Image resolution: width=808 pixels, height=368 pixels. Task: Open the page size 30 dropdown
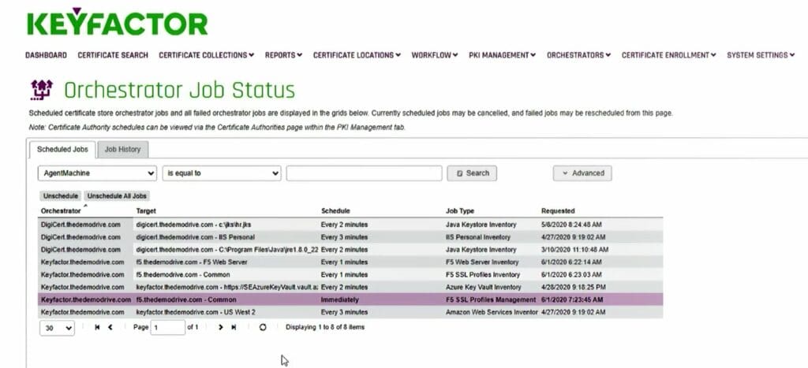click(57, 328)
